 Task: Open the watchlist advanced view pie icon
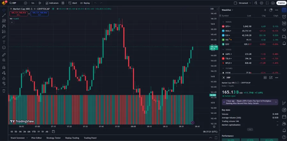(271, 10)
